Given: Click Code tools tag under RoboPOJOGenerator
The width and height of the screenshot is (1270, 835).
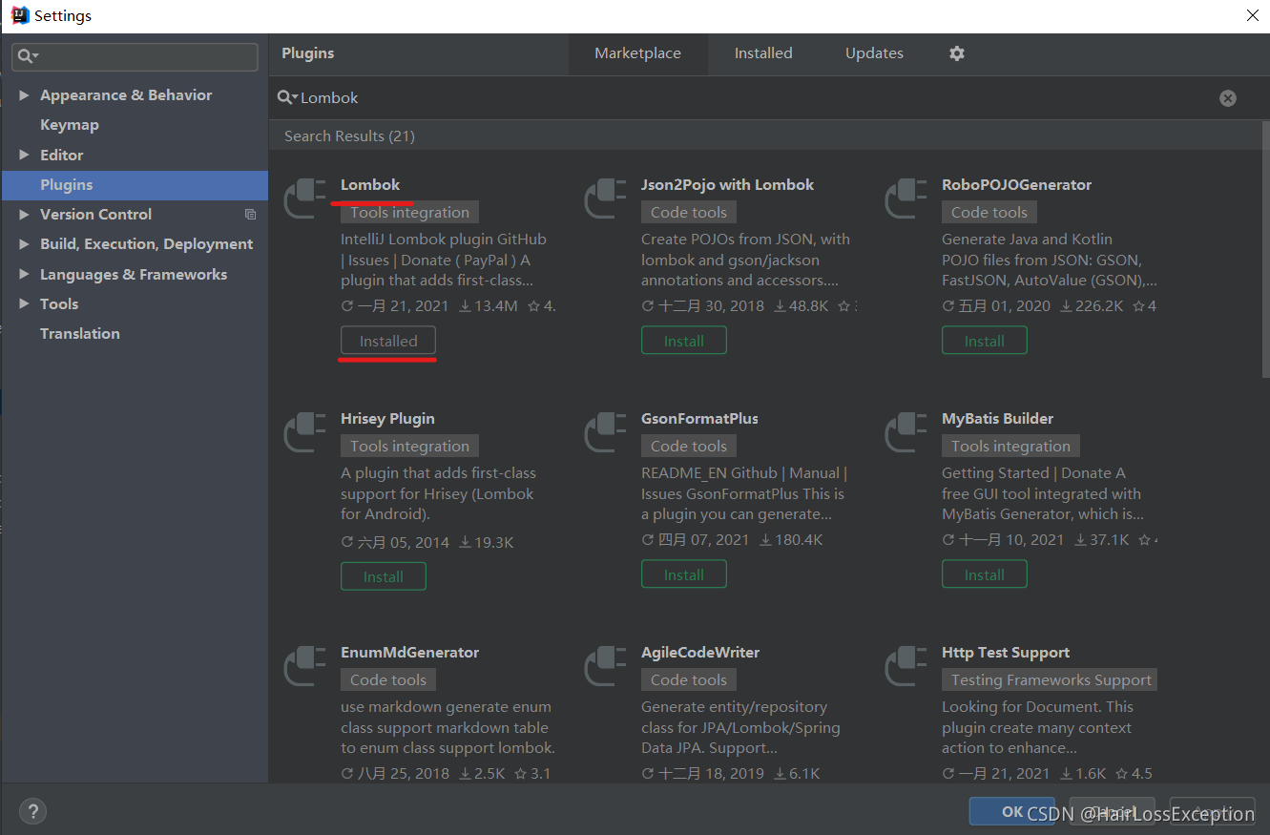Looking at the screenshot, I should click(989, 213).
